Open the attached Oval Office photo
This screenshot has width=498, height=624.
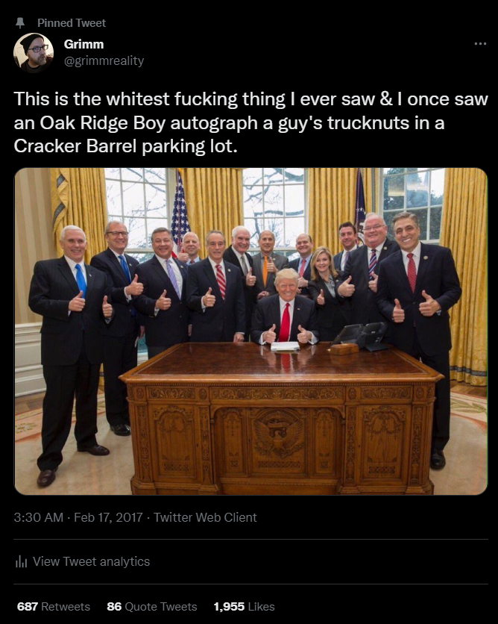click(250, 331)
